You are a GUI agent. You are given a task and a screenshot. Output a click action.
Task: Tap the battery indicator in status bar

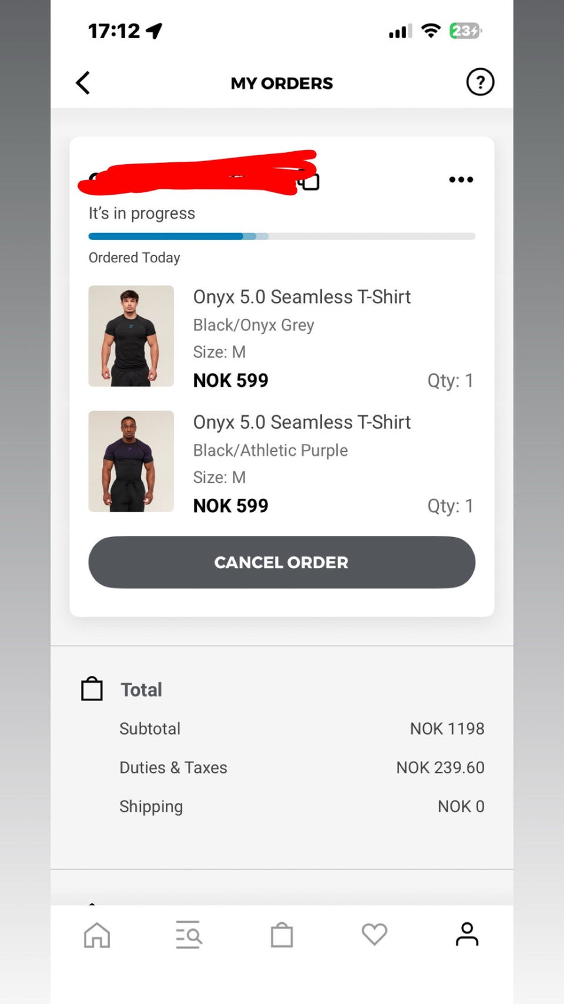point(466,31)
